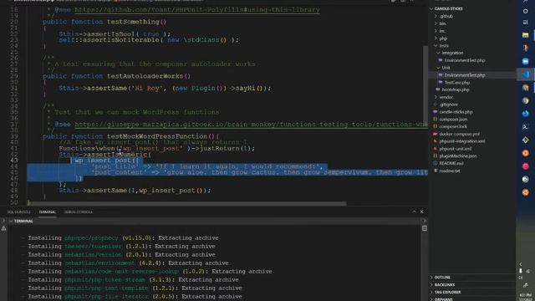Open the Visual Studio Code taskbar icon

tap(526, 74)
